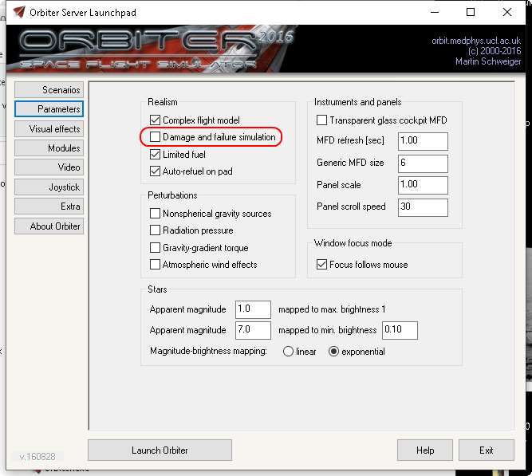Click the Panel scale input field
The width and height of the screenshot is (532, 476).
click(x=423, y=185)
